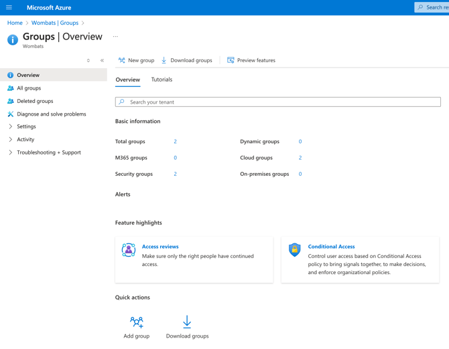Screen dimensions: 449x349
Task: Switch to the Overview tab
Action: 128,80
